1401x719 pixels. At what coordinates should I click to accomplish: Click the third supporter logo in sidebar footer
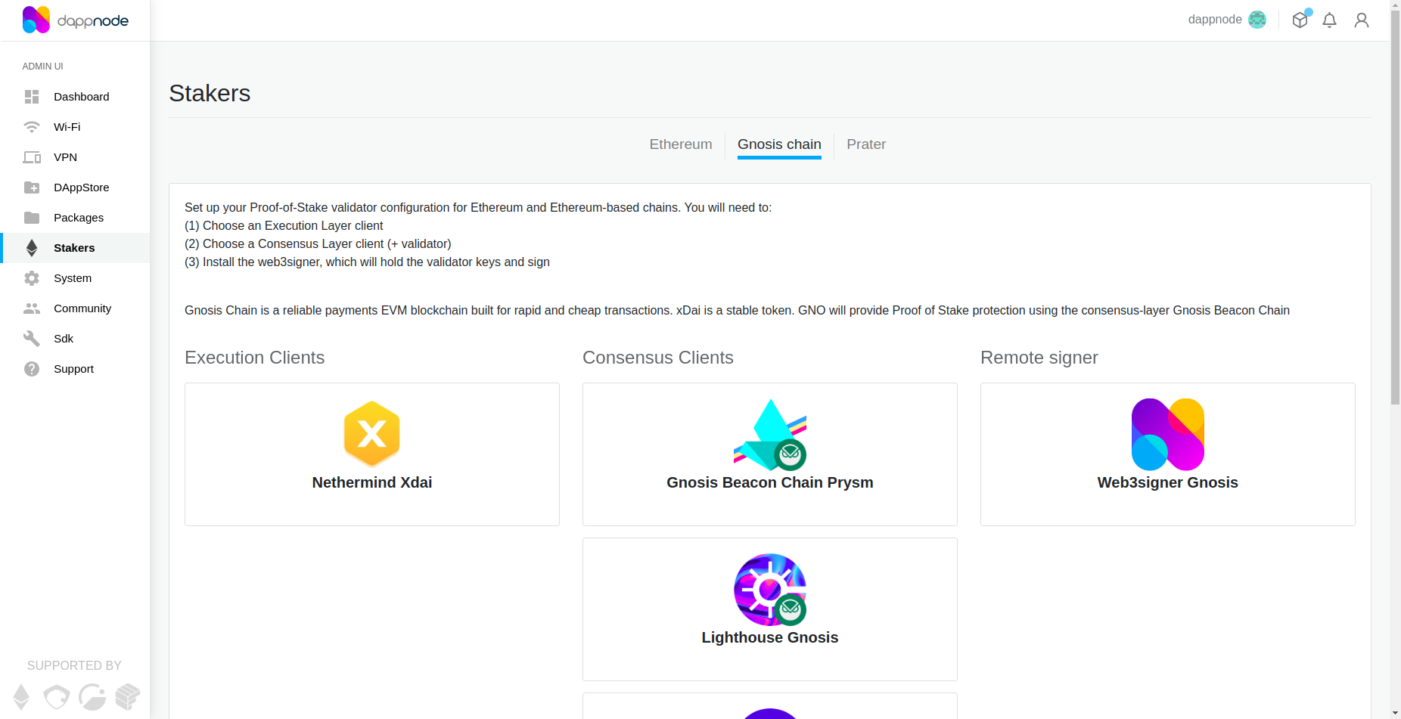92,696
